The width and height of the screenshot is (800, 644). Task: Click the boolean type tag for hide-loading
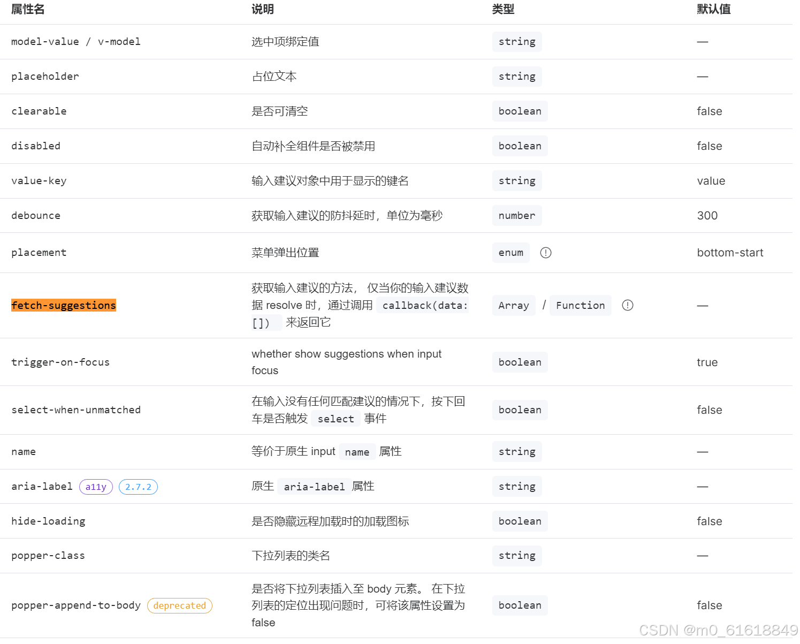[x=520, y=521]
